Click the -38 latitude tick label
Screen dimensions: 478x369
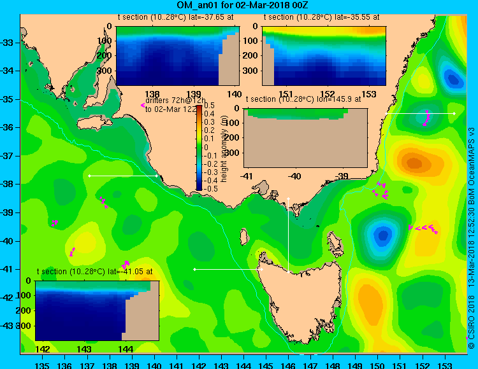coord(7,184)
